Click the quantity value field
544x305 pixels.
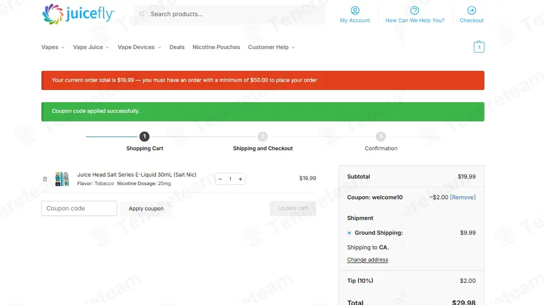pyautogui.click(x=230, y=179)
